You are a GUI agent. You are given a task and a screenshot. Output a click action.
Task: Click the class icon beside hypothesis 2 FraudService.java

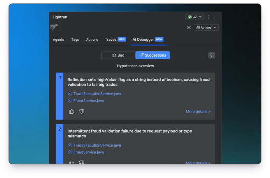point(70,152)
